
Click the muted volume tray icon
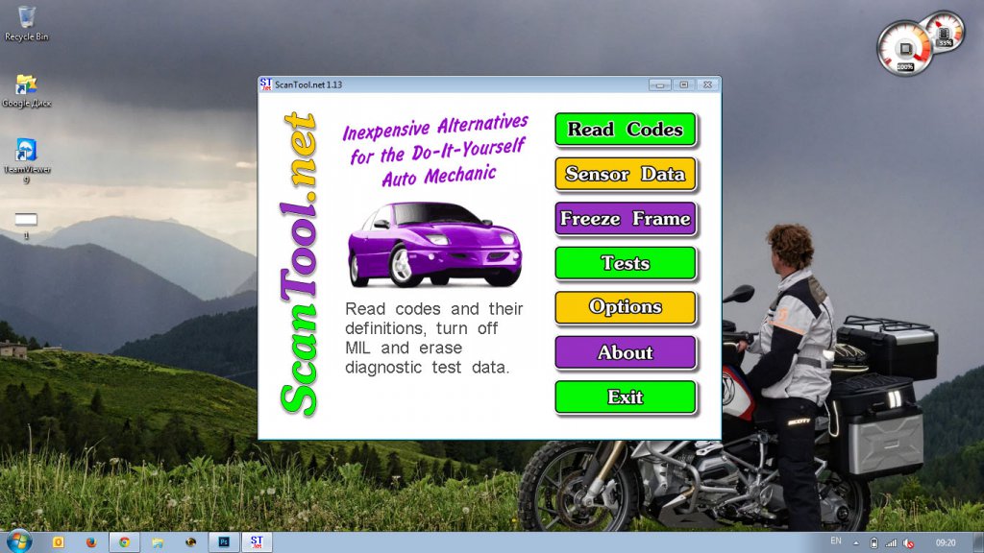click(909, 543)
